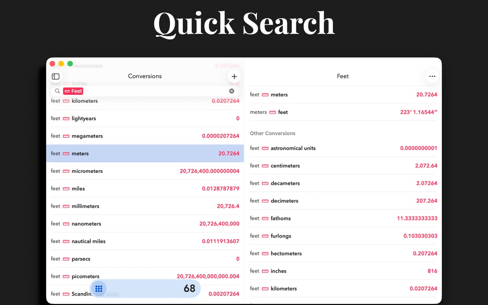The height and width of the screenshot is (305, 488).
Task: Select feet to micrometers row
Action: point(145,171)
